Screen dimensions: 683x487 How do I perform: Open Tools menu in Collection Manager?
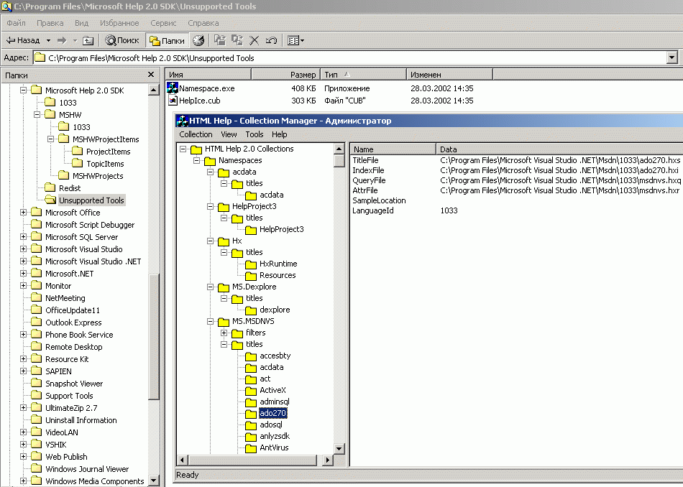click(x=255, y=134)
